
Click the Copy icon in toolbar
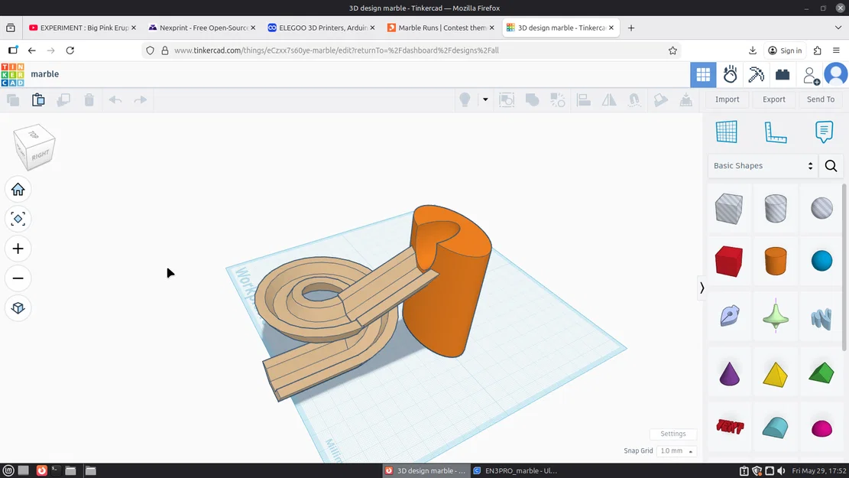pos(13,99)
